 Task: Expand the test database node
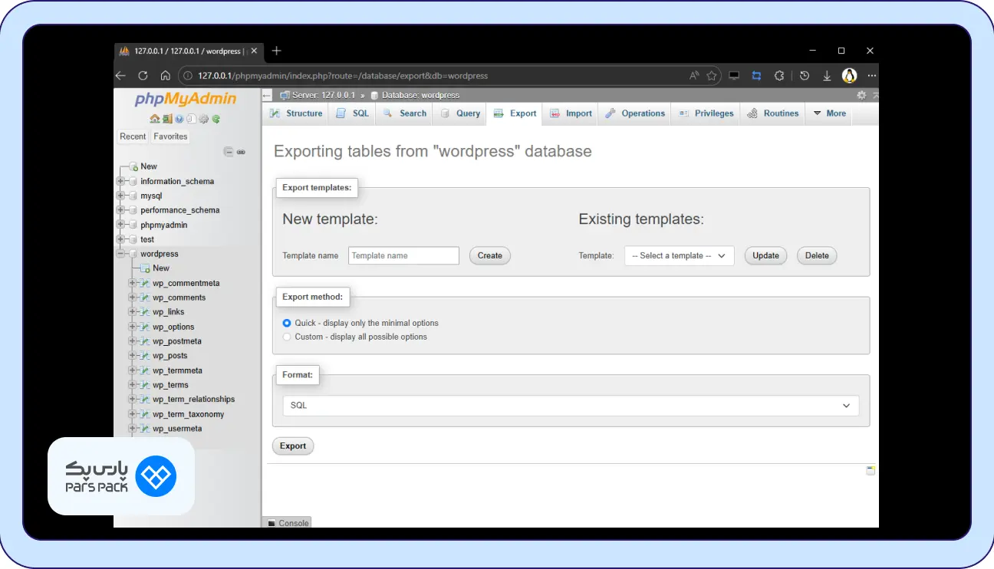(120, 239)
